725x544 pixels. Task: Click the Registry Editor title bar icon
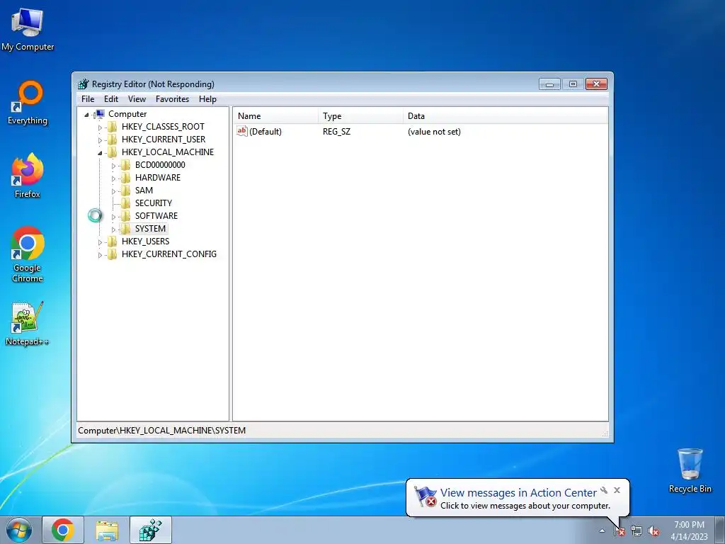tap(84, 84)
